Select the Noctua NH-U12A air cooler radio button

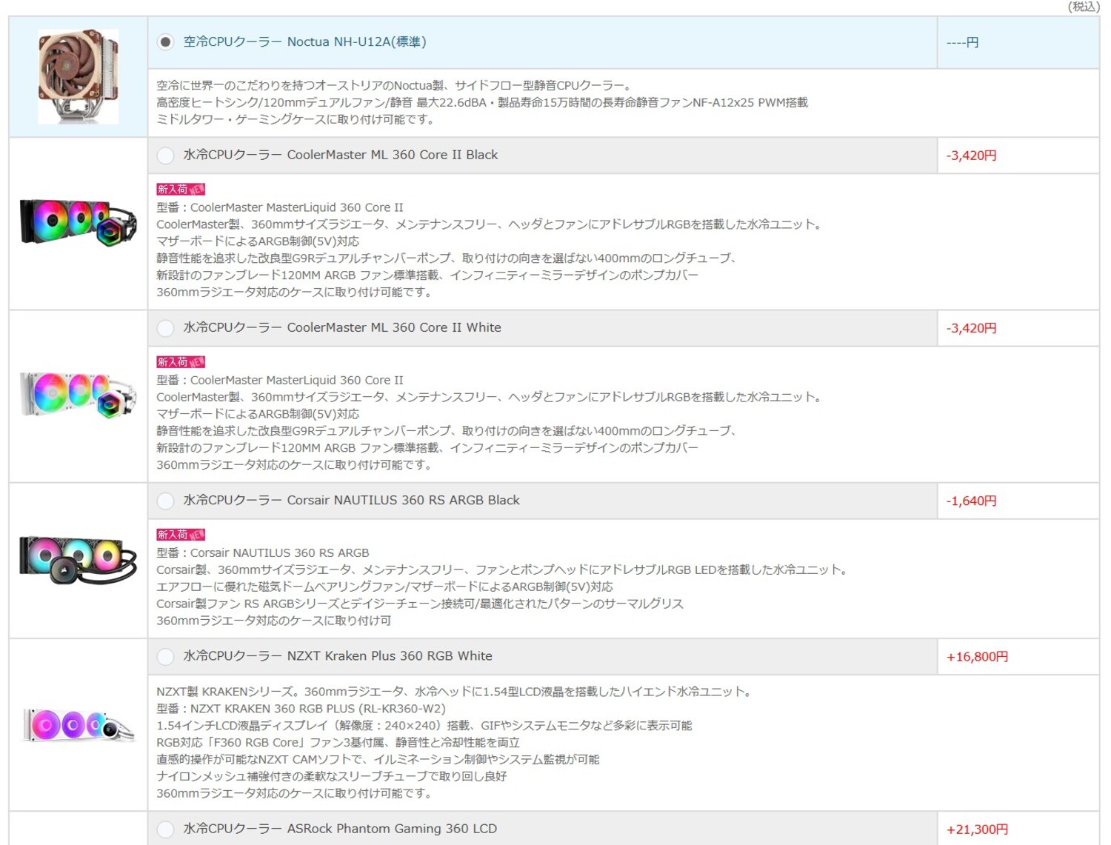click(165, 42)
